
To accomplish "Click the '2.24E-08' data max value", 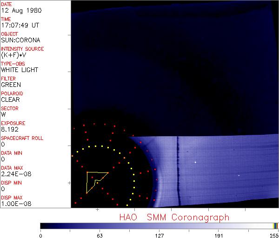I will point(14,174).
